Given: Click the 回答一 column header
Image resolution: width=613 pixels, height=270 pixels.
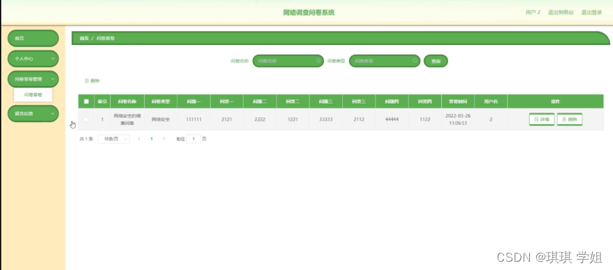Looking at the screenshot, I should pyautogui.click(x=226, y=102).
